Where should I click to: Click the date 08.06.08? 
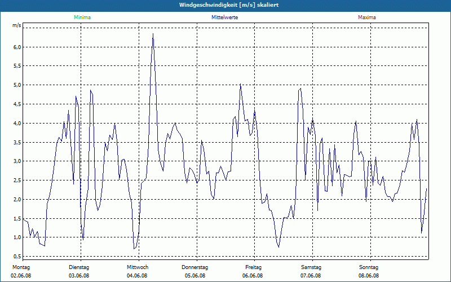coord(369,276)
